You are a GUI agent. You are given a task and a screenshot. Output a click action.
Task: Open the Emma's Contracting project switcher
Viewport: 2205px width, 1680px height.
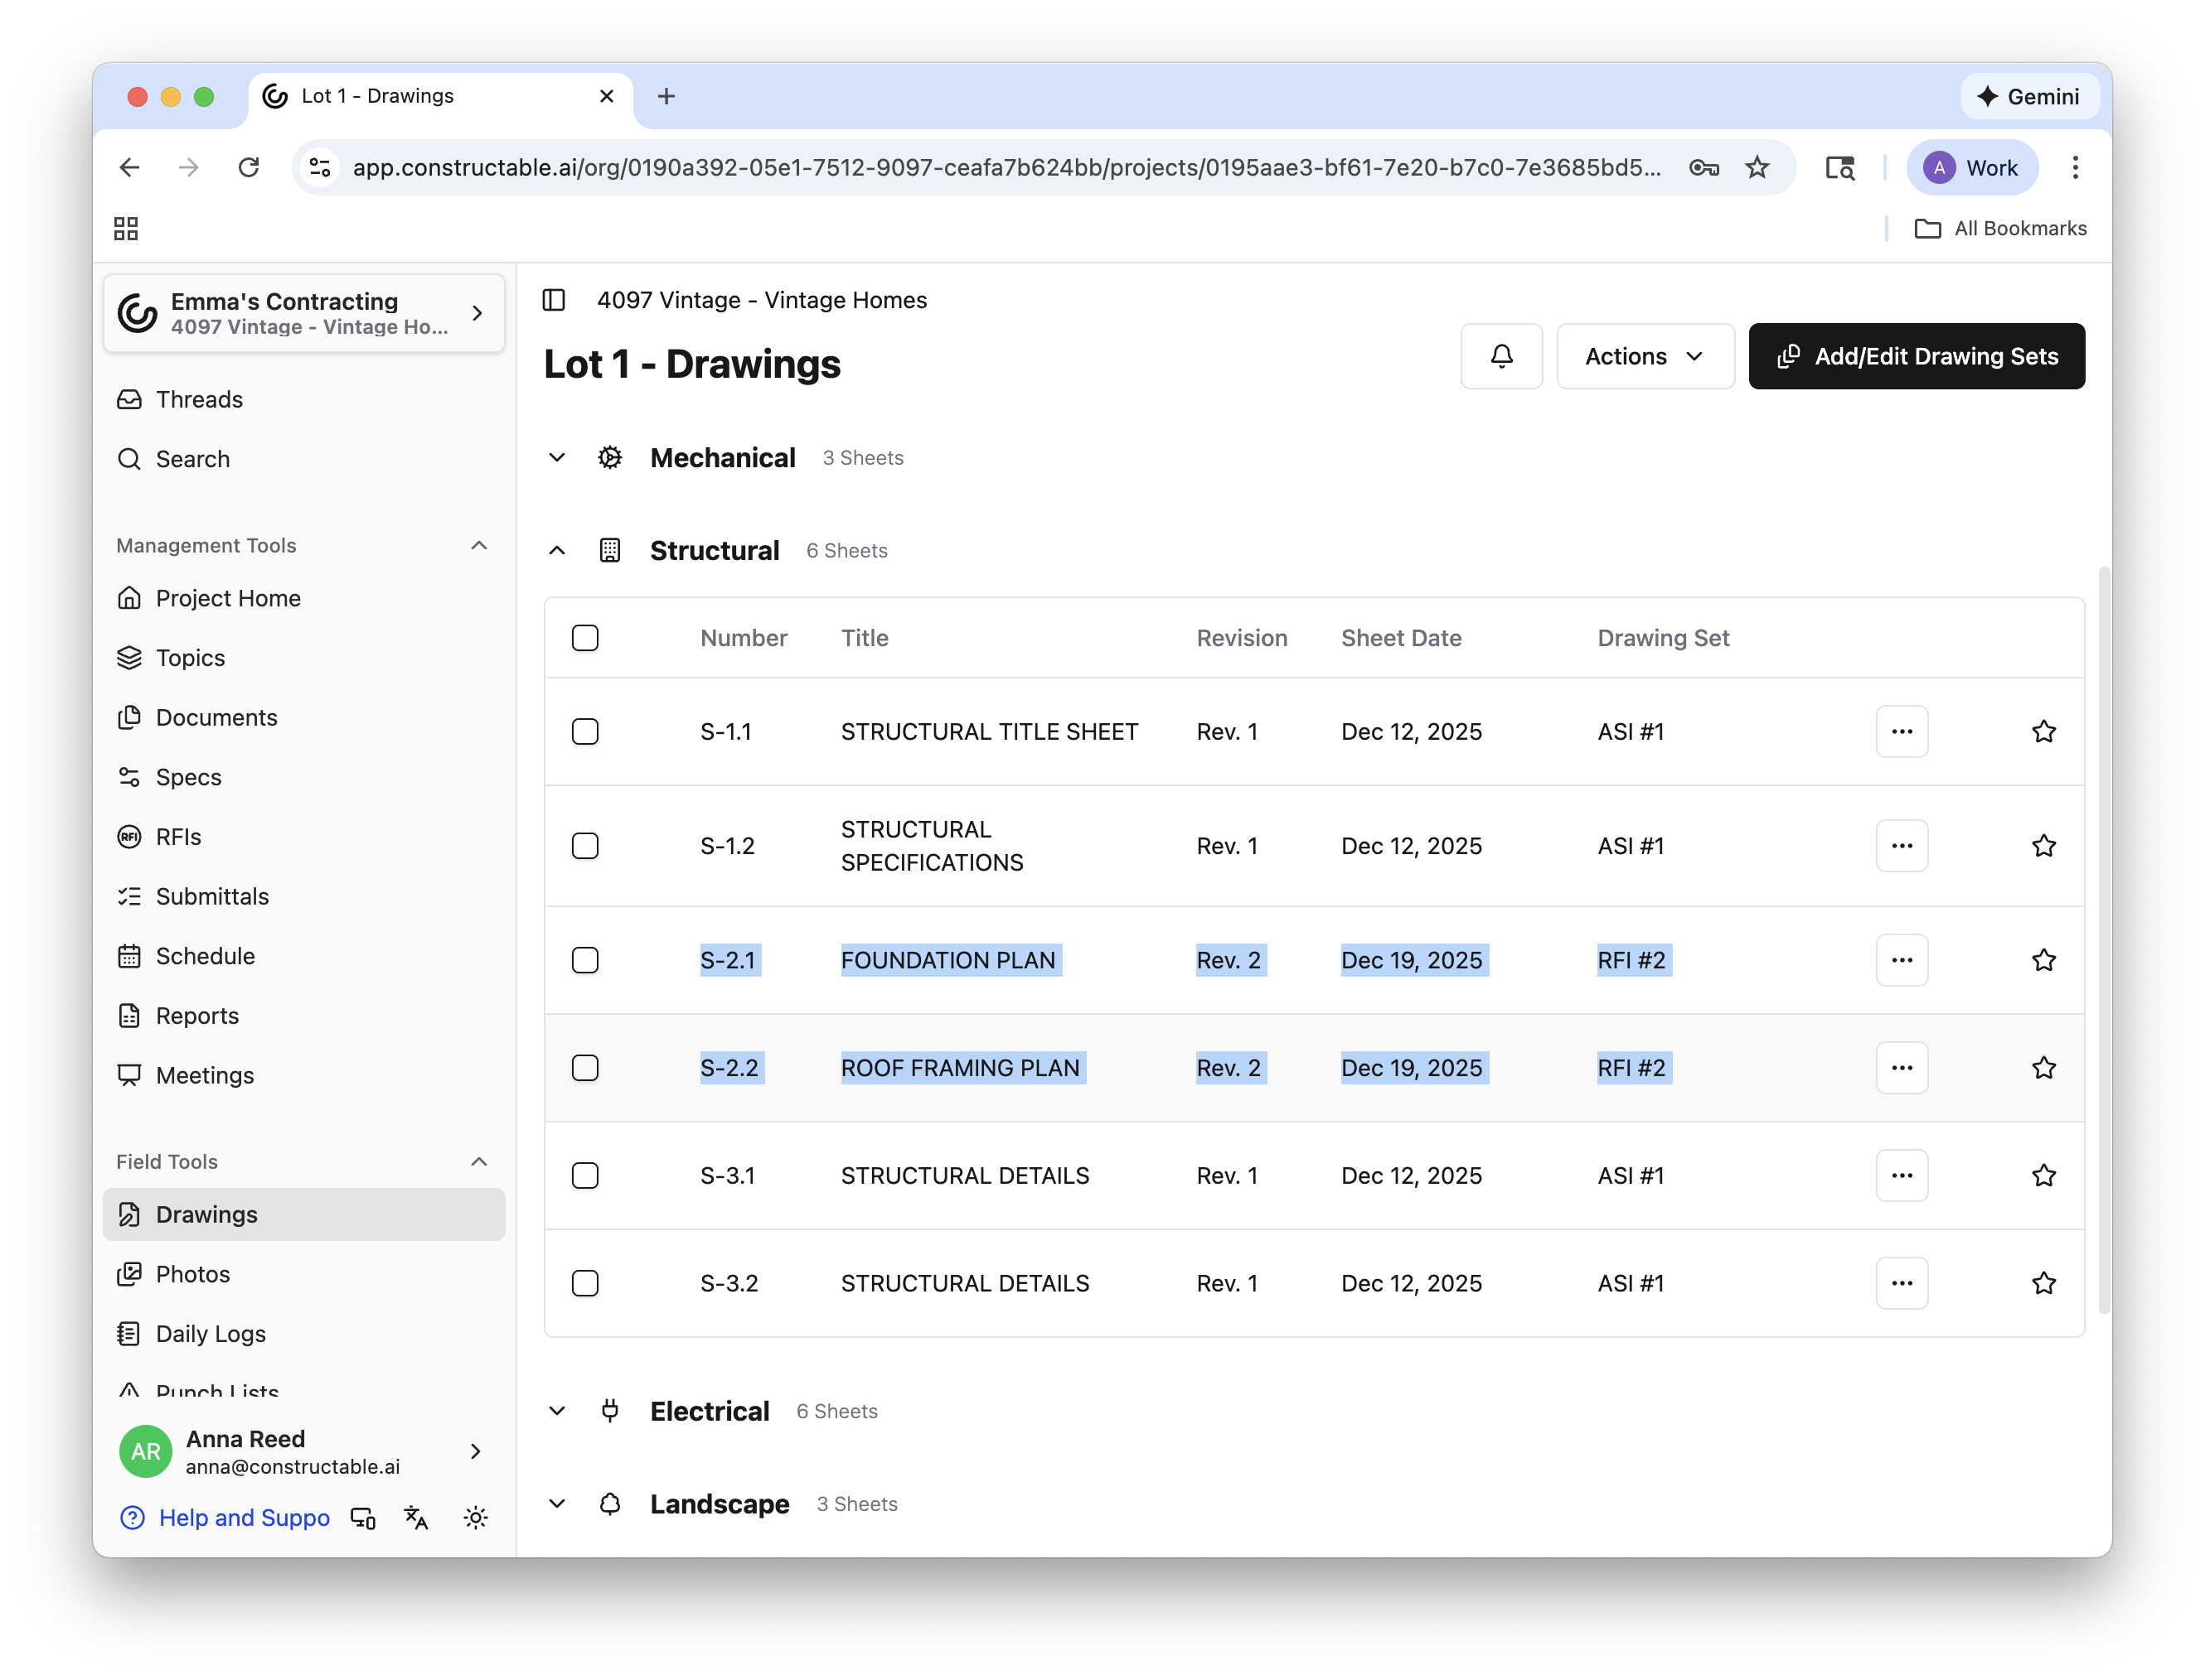pos(304,313)
